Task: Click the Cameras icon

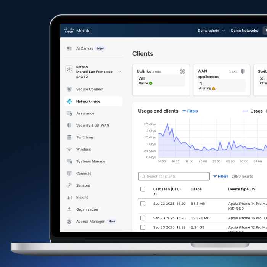Action: tap(69, 173)
